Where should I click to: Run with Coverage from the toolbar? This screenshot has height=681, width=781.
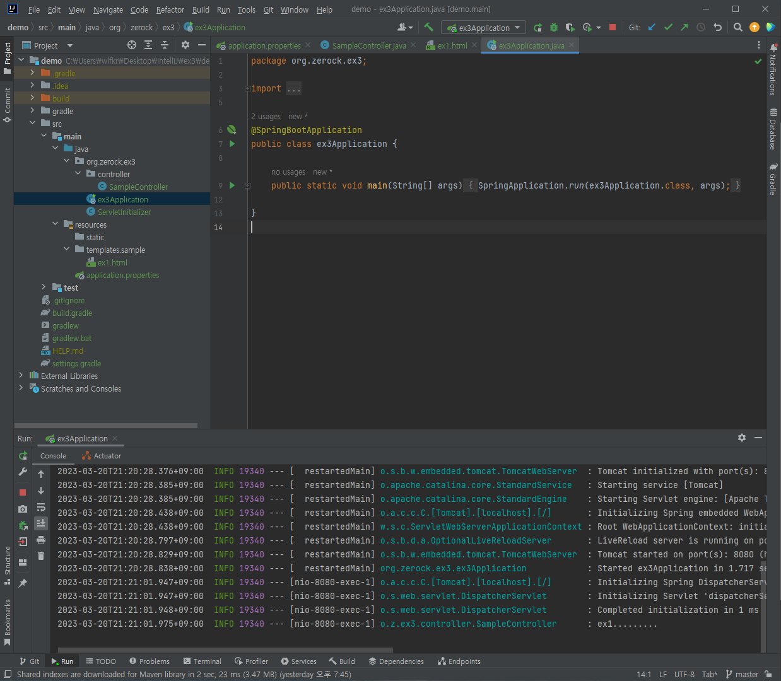570,27
